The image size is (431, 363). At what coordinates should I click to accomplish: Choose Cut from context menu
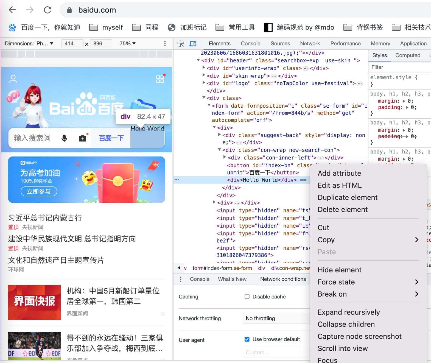coord(323,228)
